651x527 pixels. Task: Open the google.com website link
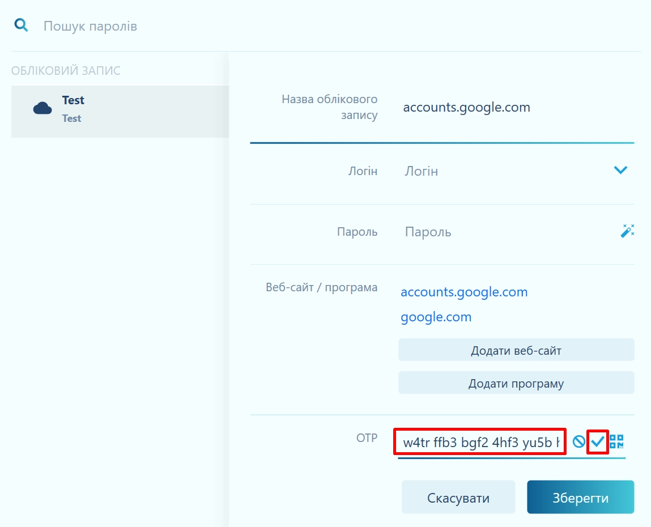tap(436, 317)
